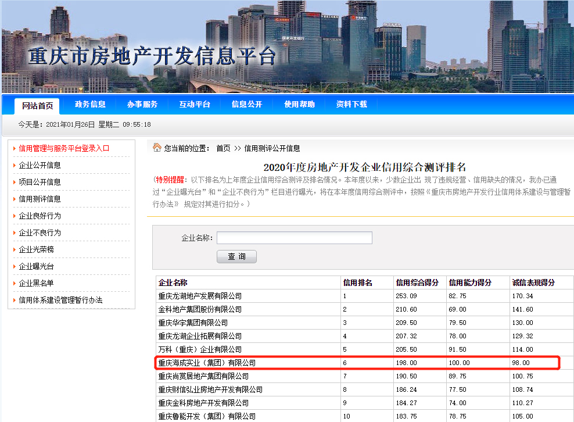View 企业光荣榜 from the sidebar
Screen dimensions: 574x422
[x=36, y=249]
